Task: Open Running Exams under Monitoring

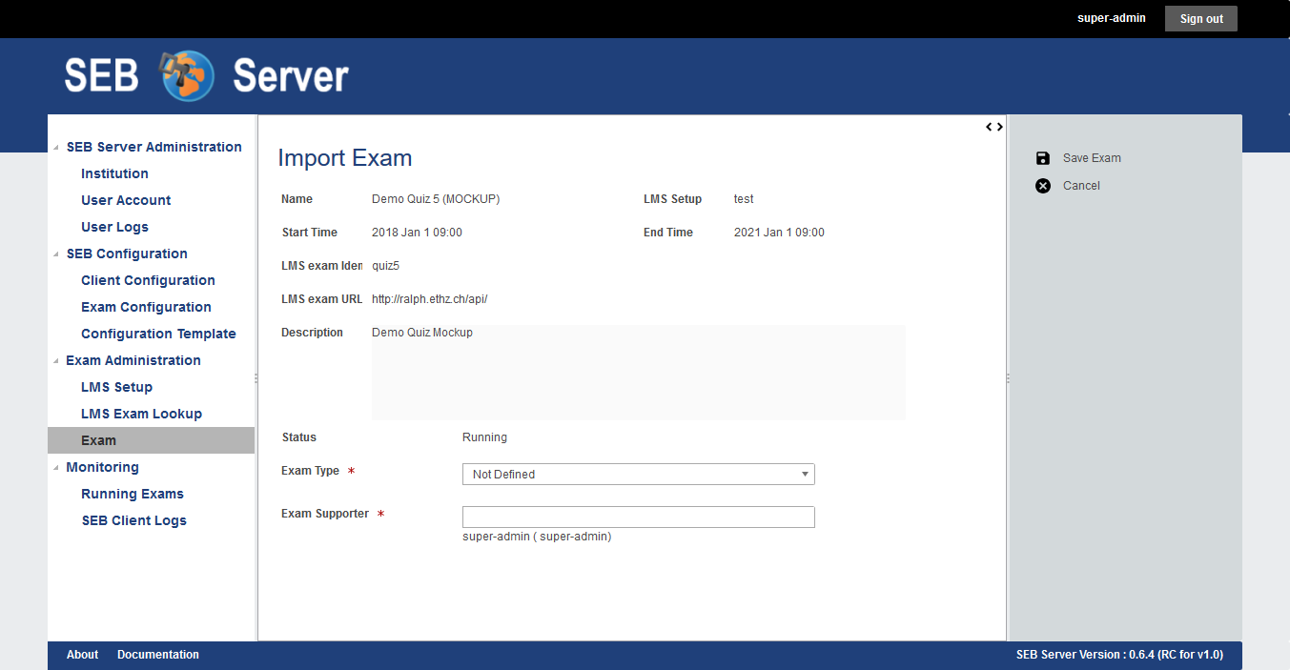Action: pyautogui.click(x=133, y=494)
